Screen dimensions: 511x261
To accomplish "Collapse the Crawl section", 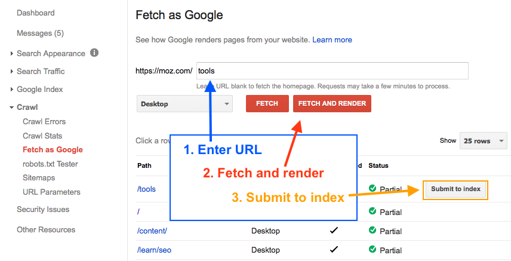I will [x=12, y=108].
